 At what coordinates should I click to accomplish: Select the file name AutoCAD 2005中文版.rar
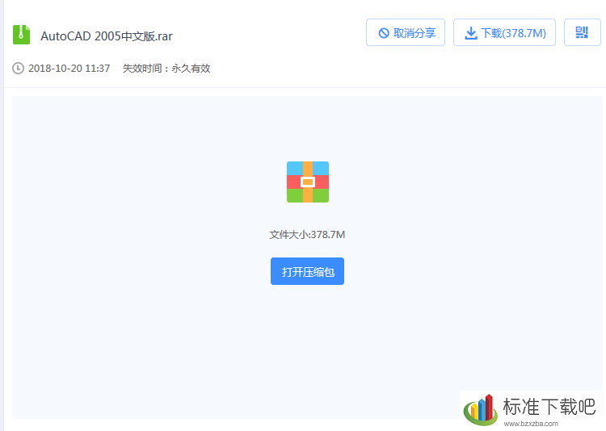click(x=107, y=36)
